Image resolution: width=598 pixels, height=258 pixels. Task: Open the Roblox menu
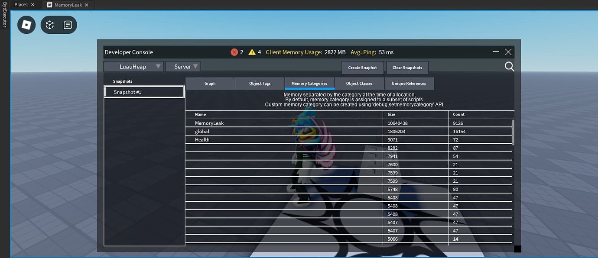pos(26,25)
